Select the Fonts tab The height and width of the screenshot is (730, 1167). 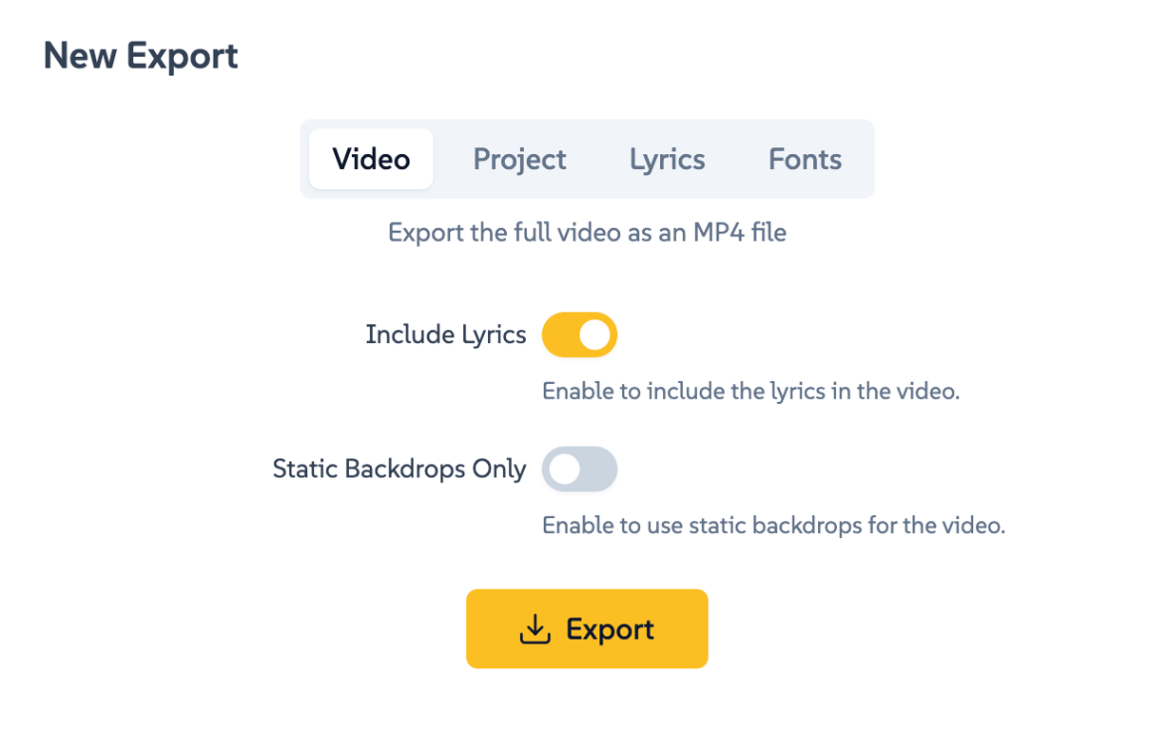pos(805,159)
